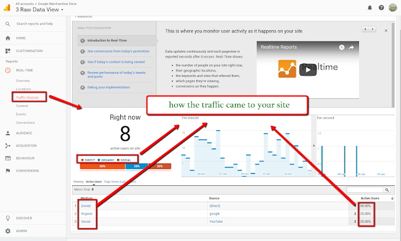Click the Admin gear icon

(8, 231)
